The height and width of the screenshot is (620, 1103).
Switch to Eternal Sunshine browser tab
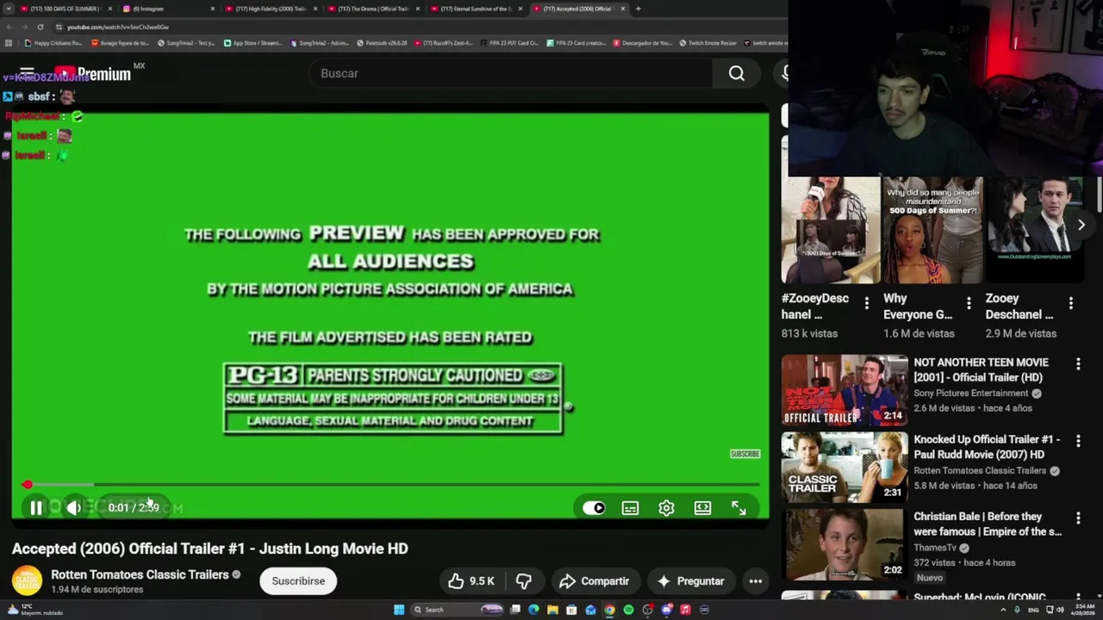pyautogui.click(x=476, y=9)
